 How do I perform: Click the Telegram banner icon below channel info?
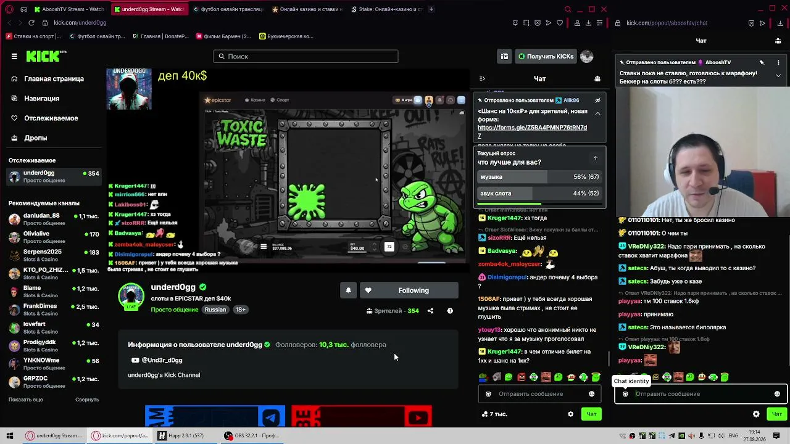click(271, 417)
